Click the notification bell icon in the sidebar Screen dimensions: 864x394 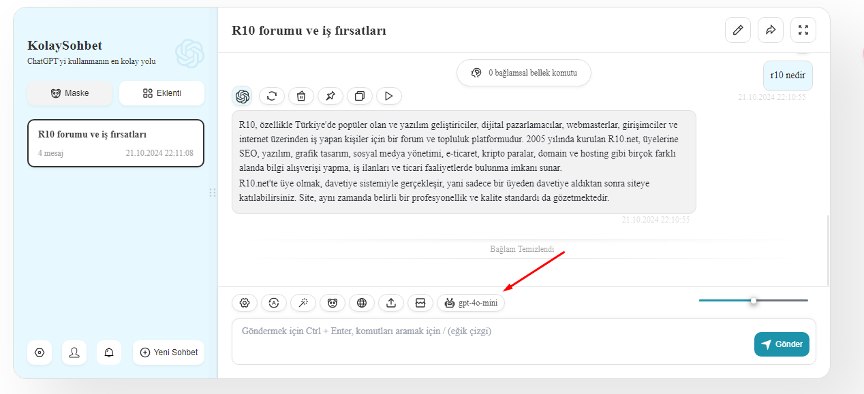(109, 352)
